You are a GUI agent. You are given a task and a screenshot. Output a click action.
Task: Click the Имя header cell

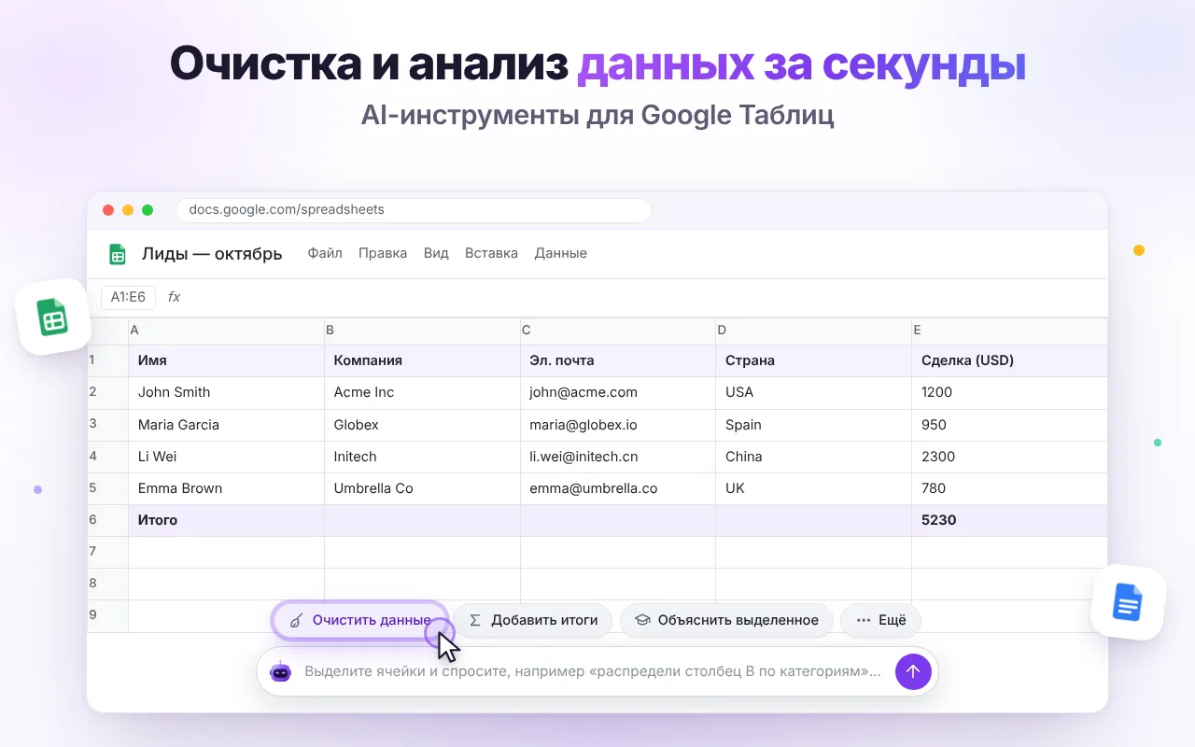(226, 360)
